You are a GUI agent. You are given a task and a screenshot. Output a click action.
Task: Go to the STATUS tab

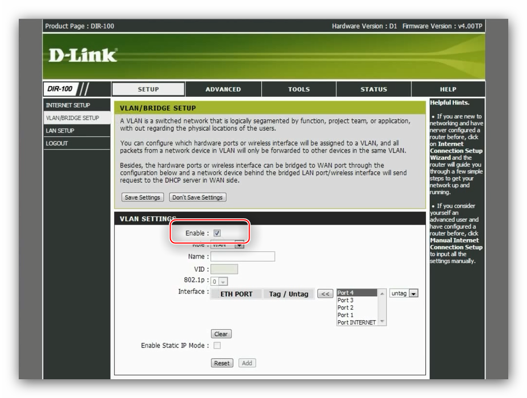(x=374, y=89)
